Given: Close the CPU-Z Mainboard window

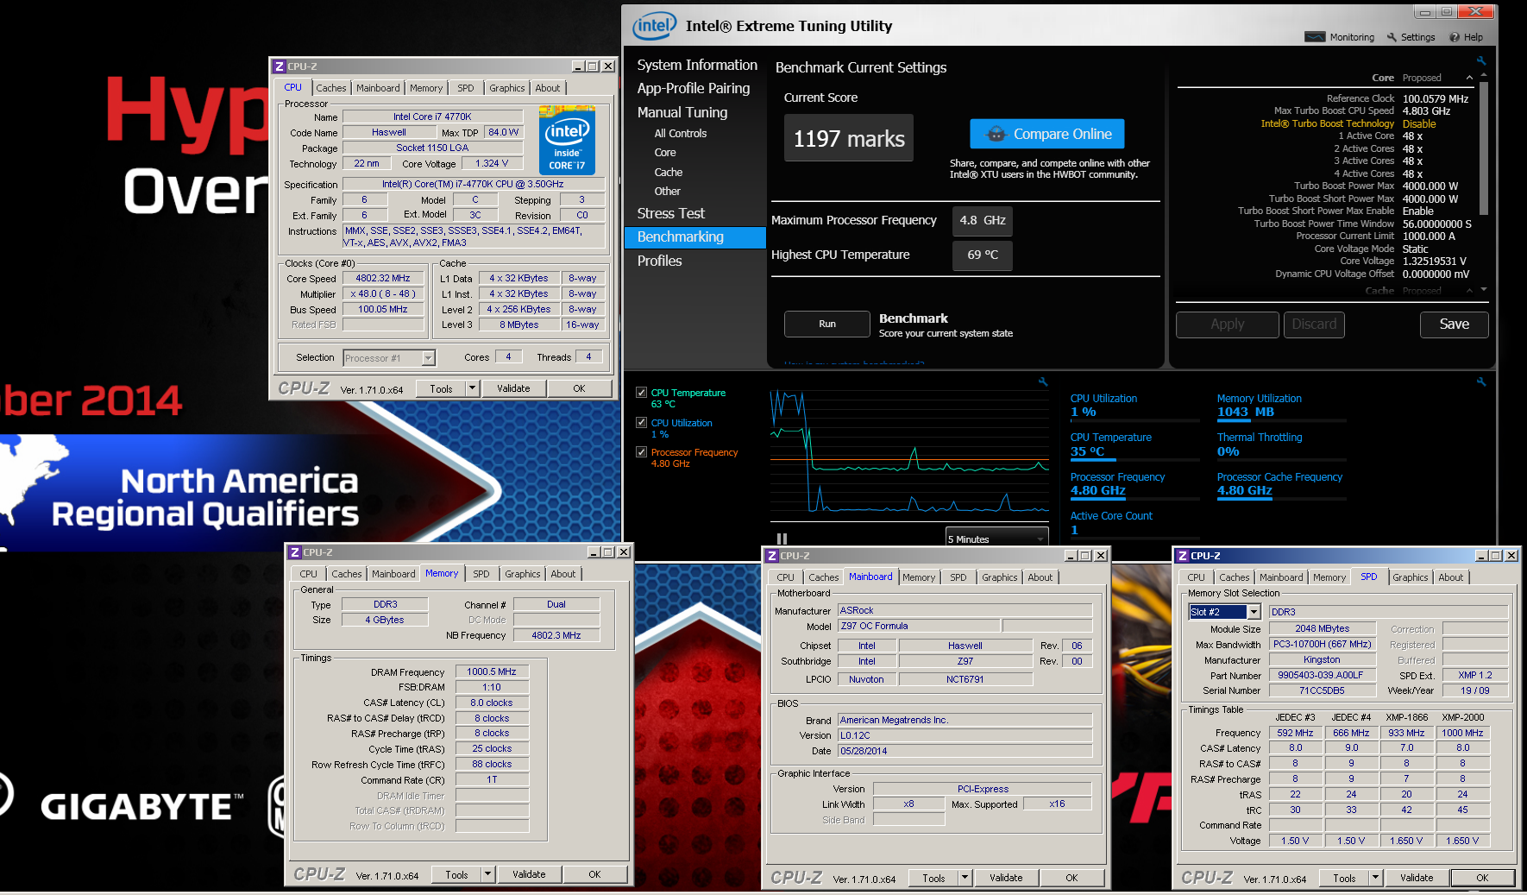Looking at the screenshot, I should click(1101, 556).
